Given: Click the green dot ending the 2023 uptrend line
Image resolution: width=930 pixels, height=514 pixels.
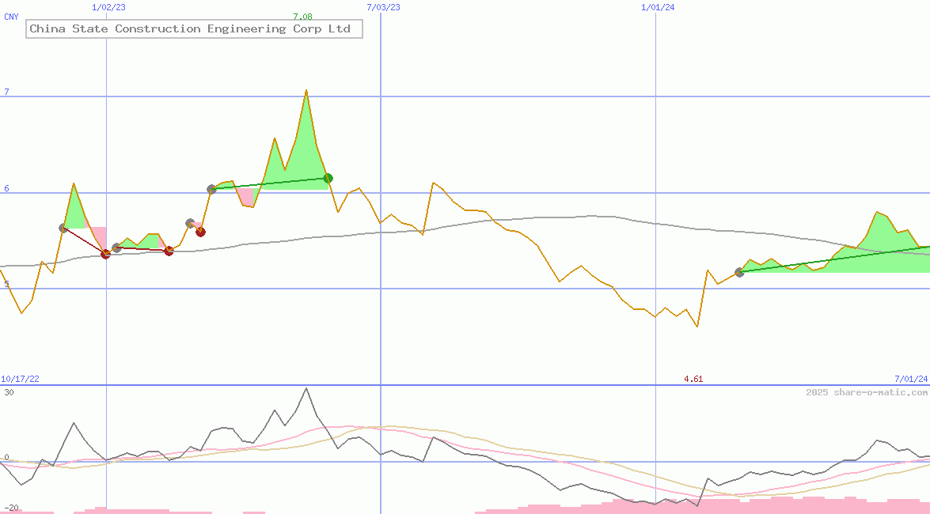Looking at the screenshot, I should click(x=328, y=178).
